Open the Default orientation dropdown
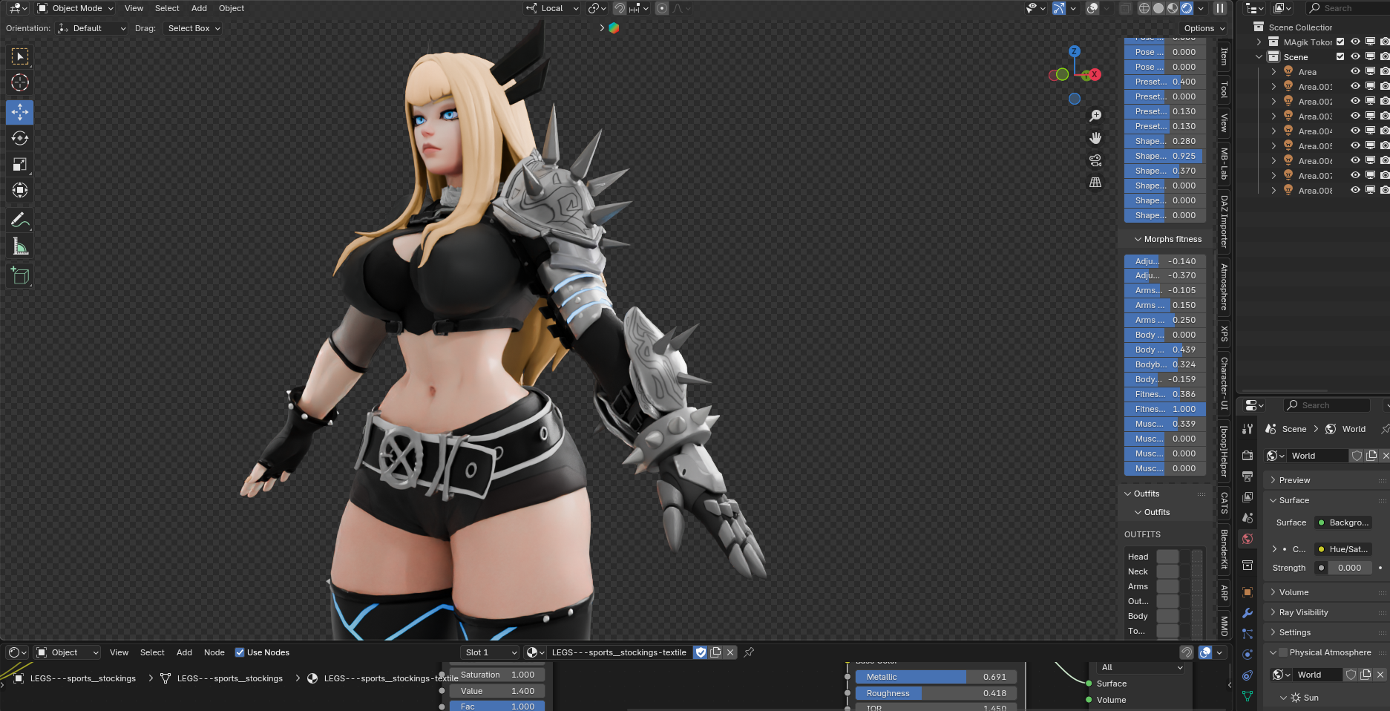 [93, 28]
